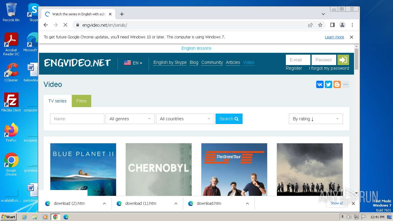Screen dimensions: 393x221
Task: Open a new browser tab
Action: [x=122, y=14]
